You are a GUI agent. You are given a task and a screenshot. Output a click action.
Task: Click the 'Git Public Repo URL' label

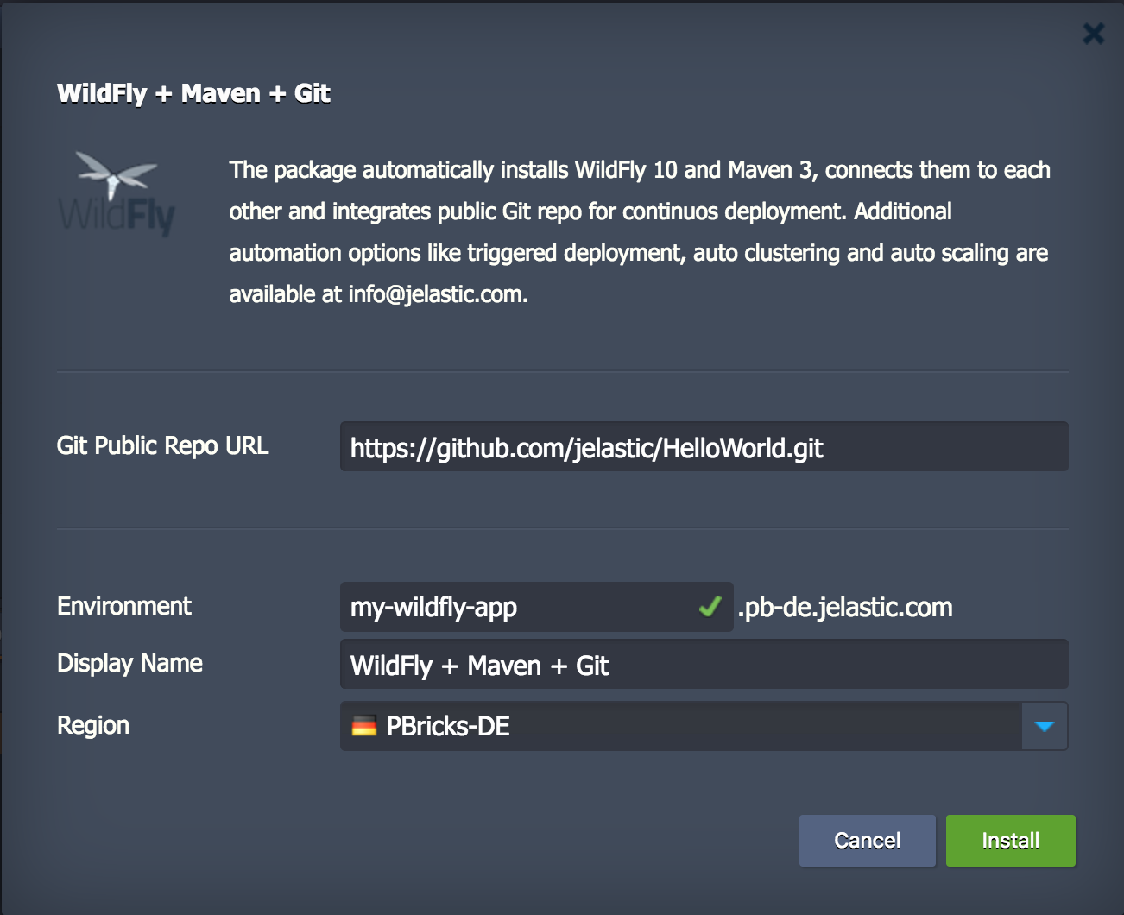click(163, 446)
